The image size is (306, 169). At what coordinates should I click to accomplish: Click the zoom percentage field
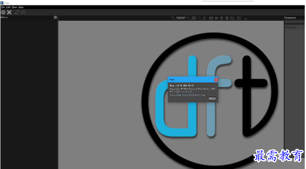pyautogui.click(x=181, y=18)
